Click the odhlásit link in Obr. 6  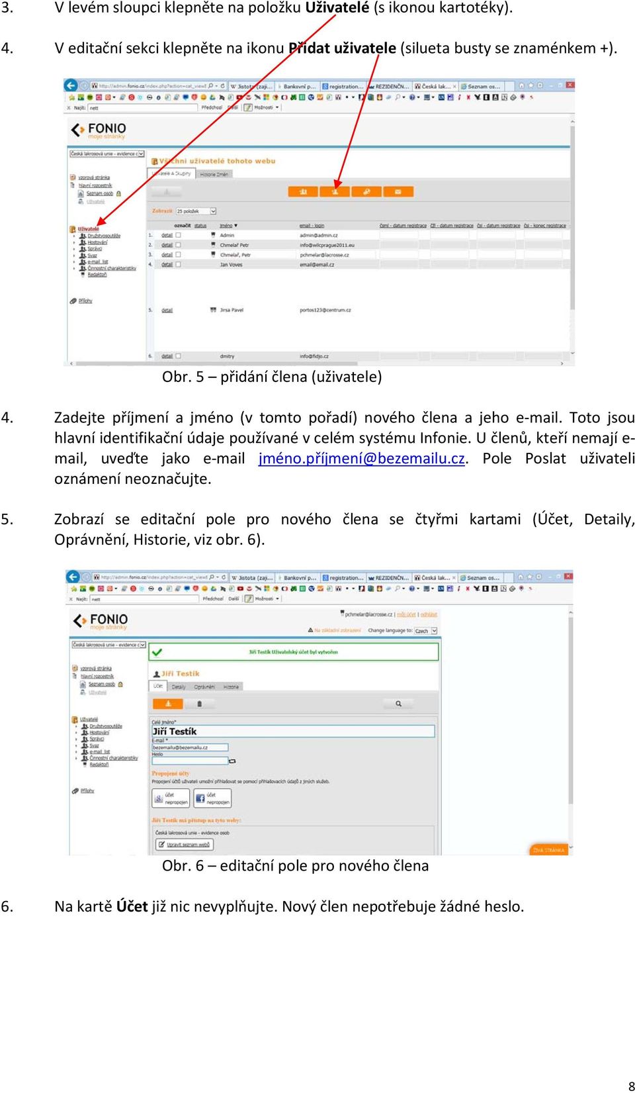coord(429,614)
